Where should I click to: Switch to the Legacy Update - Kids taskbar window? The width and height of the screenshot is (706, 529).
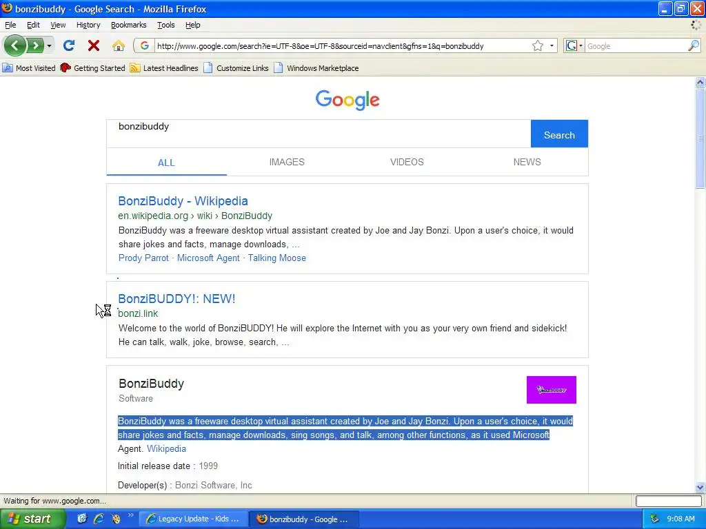pos(193,519)
